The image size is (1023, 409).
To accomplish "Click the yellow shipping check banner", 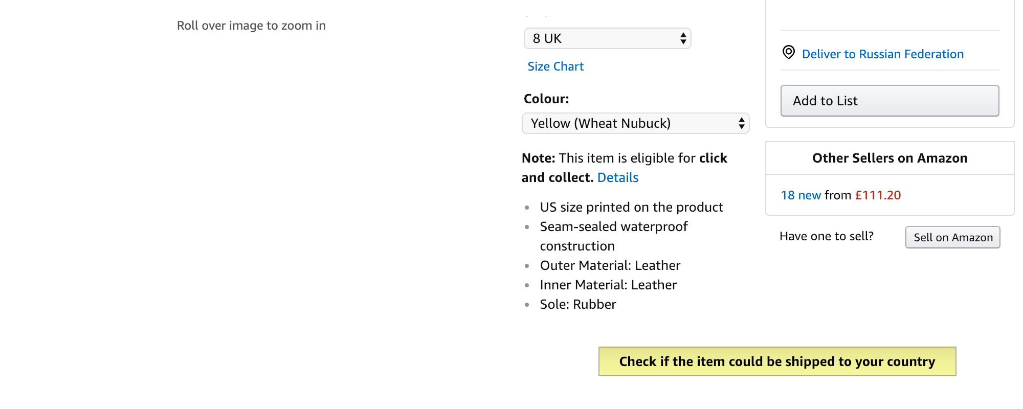I will [777, 361].
